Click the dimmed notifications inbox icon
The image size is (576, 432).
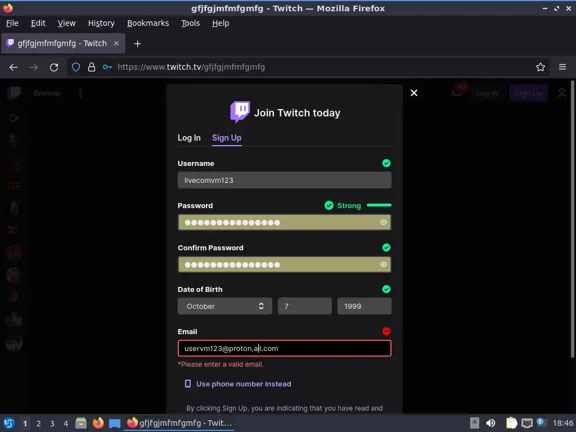pos(457,92)
